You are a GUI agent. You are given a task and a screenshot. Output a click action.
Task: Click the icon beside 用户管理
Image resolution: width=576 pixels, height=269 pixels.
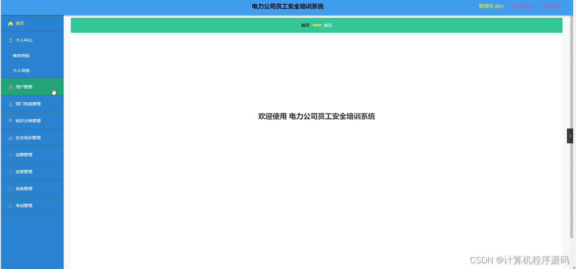pyautogui.click(x=10, y=87)
